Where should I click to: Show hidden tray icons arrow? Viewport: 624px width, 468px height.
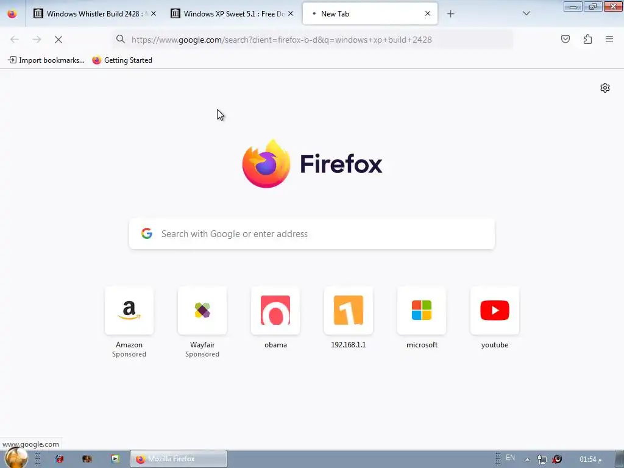[527, 459]
